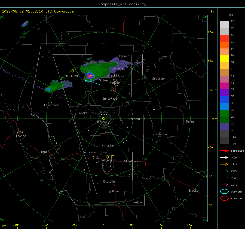Click the red swatch between 65 and 60
245x229 pixels.
pyautogui.click(x=224, y=38)
